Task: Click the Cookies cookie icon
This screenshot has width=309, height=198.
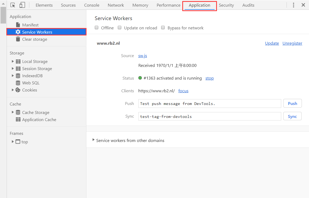Action: coord(18,90)
